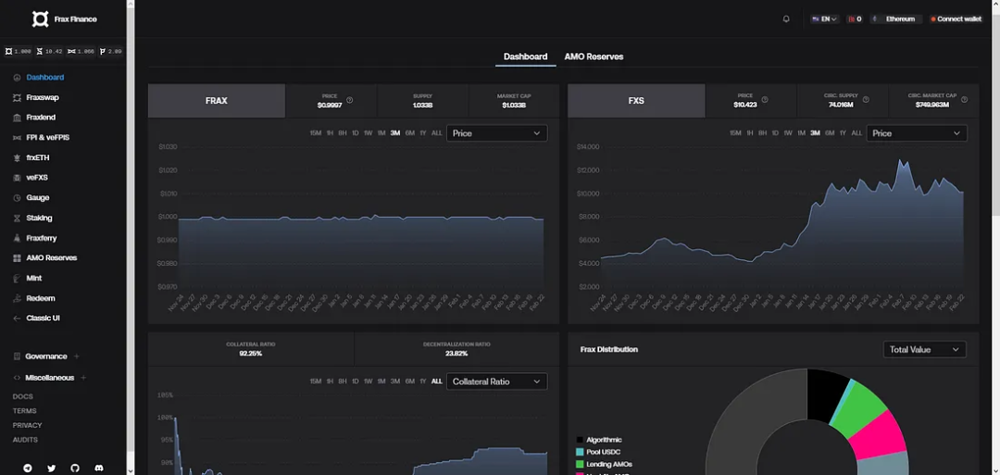The width and height of the screenshot is (1000, 475).
Task: Open the Ethereum network selector
Action: [x=896, y=19]
